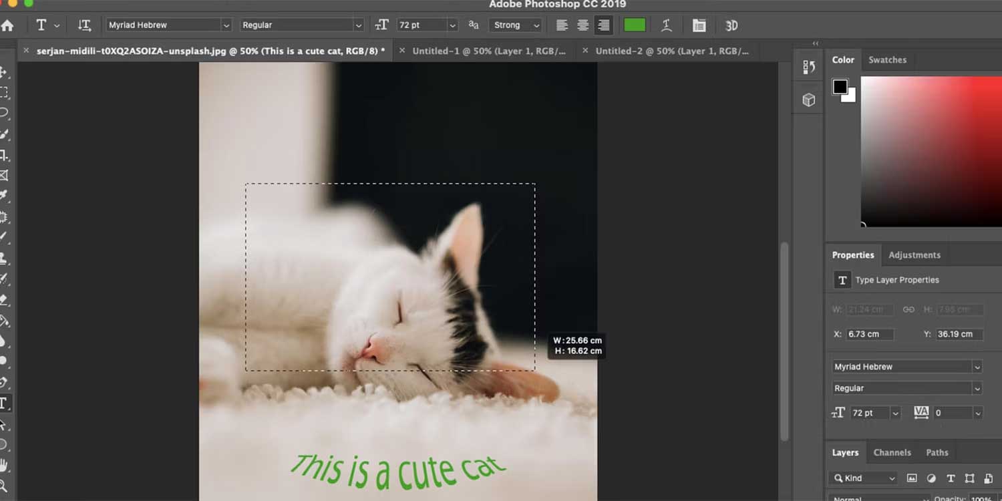Filter Layers panel to show only type layers
Image resolution: width=1002 pixels, height=501 pixels.
coord(951,478)
